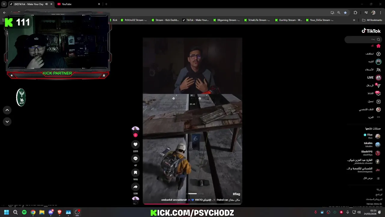This screenshot has height=217, width=385.
Task: Go to previous video with up chevron
Action: pyautogui.click(x=7, y=110)
